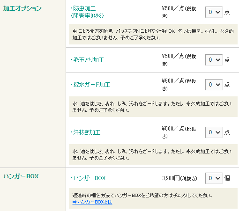Viewport: 239px width, 211px height.
Task: Click the green ハンガーBOX item label
Action: click(x=88, y=178)
